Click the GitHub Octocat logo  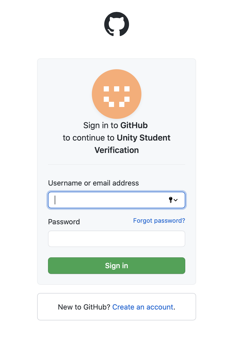(x=117, y=24)
